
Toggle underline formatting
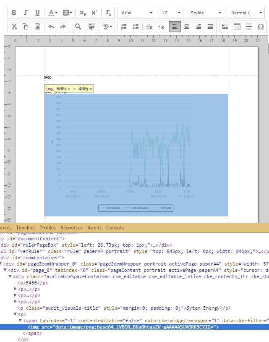click(37, 13)
